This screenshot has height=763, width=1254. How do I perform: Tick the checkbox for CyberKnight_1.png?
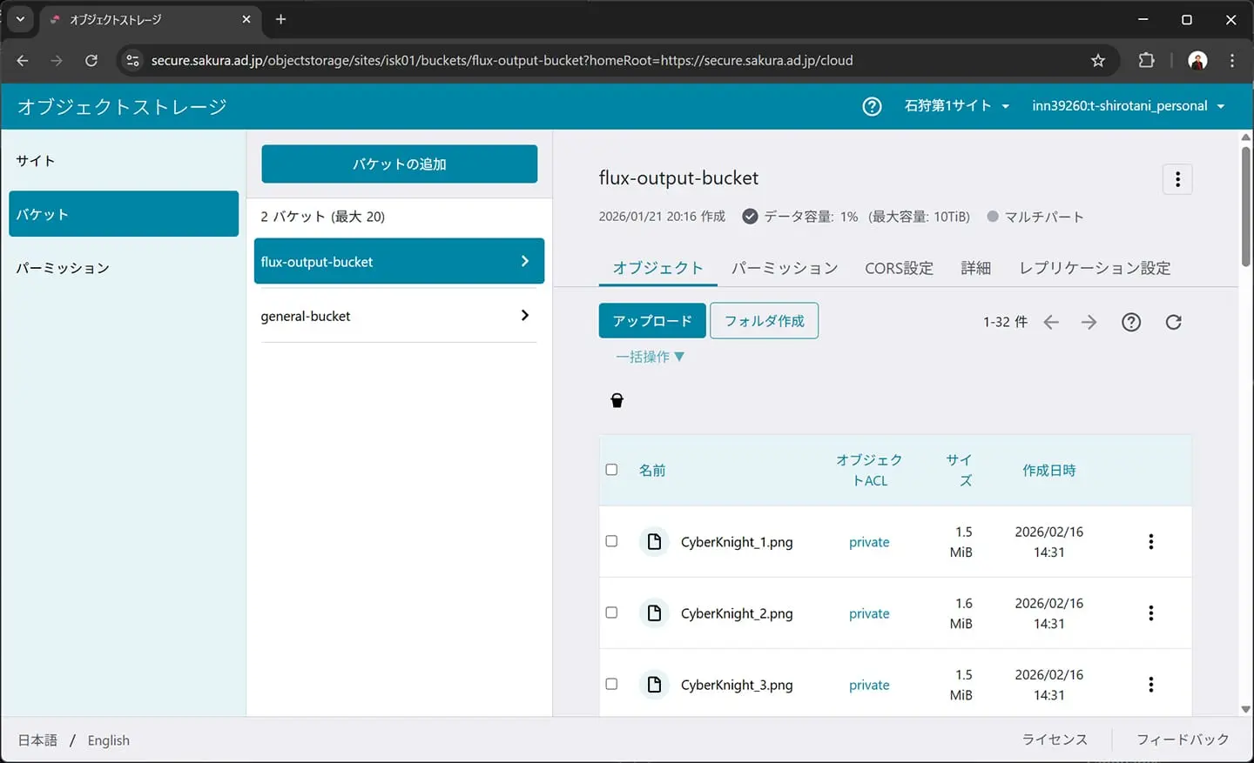point(611,541)
